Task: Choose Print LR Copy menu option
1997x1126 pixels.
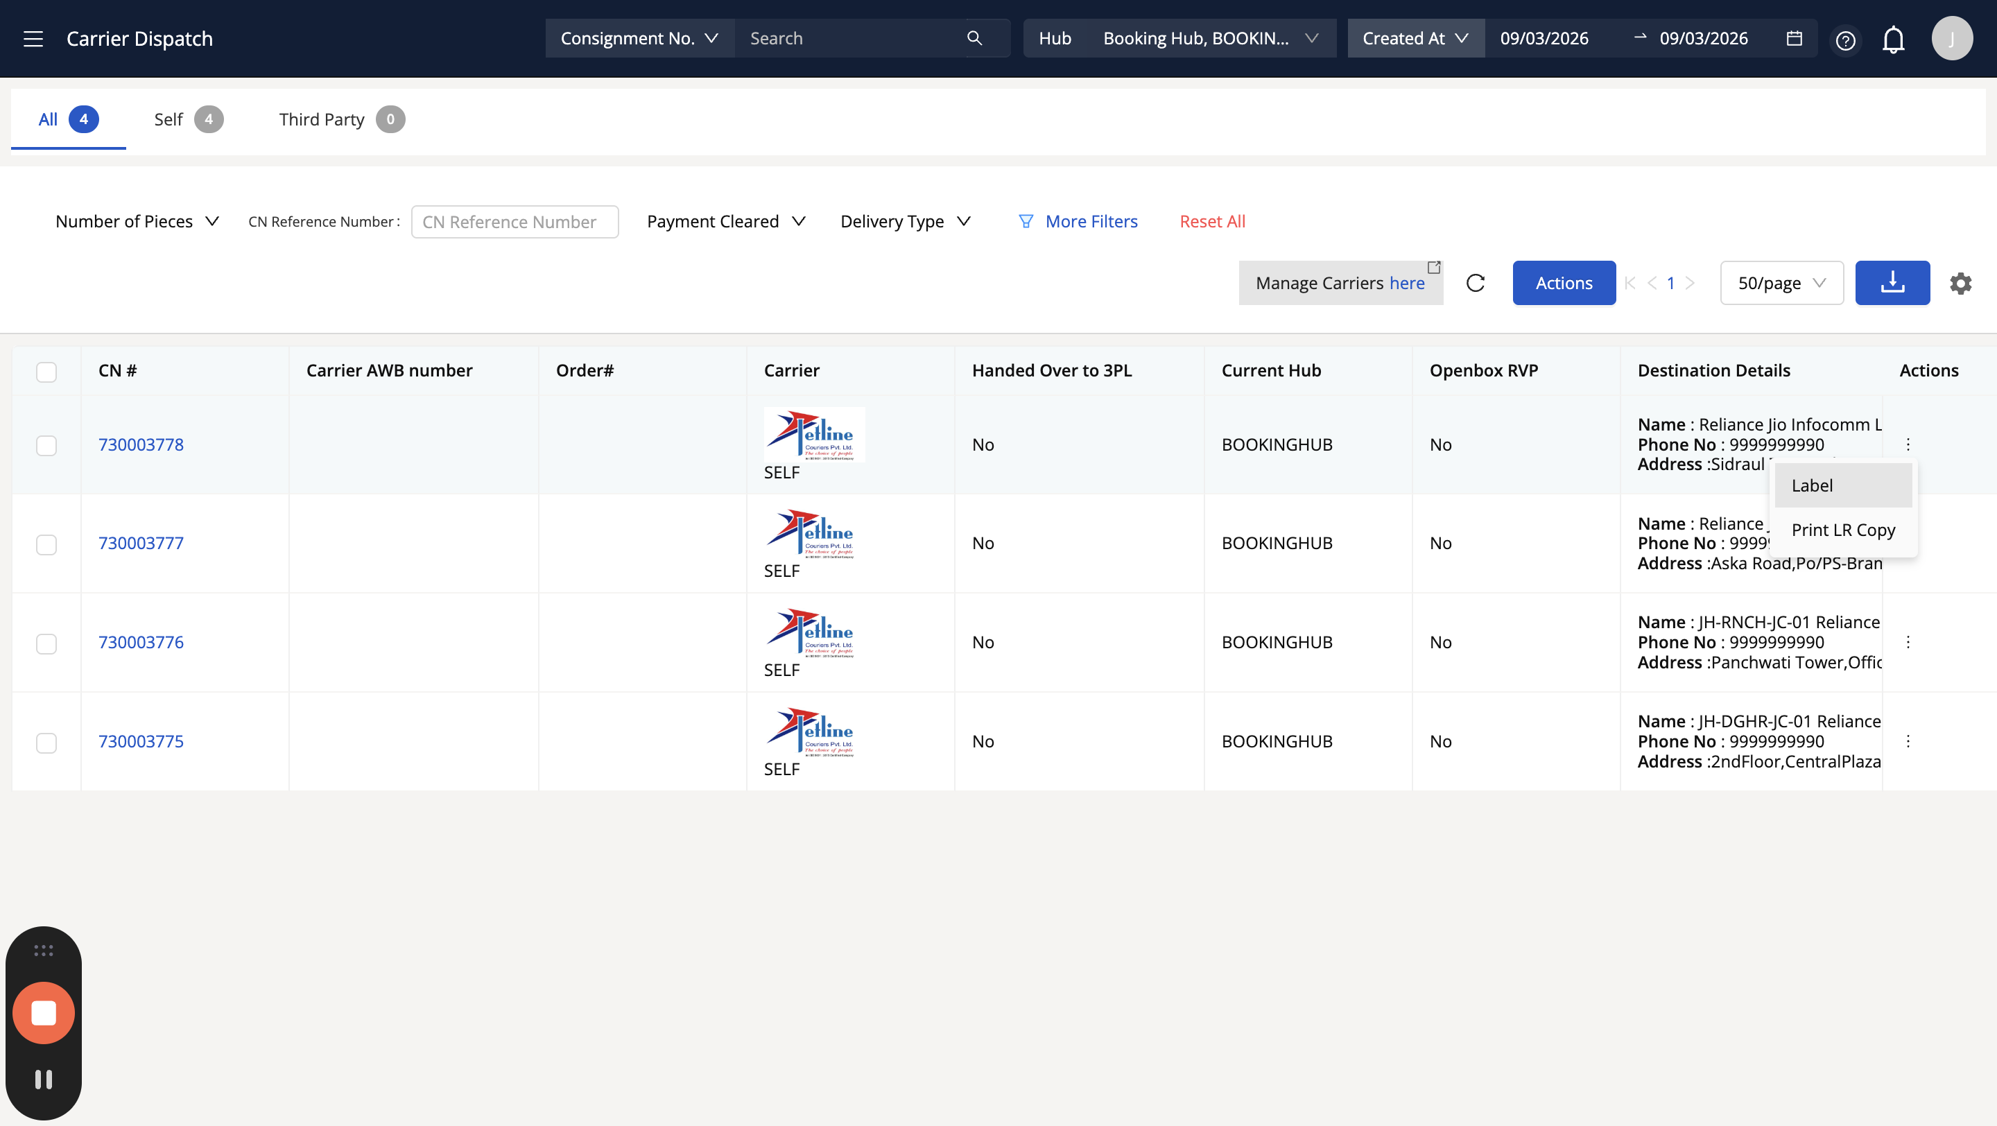Action: [1843, 530]
